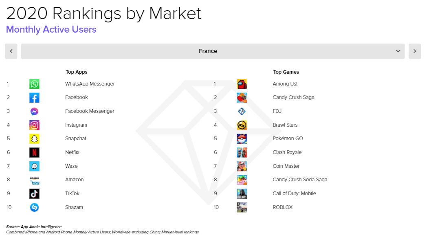The width and height of the screenshot is (431, 244).
Task: Click the Facebook app icon
Action: 34,98
